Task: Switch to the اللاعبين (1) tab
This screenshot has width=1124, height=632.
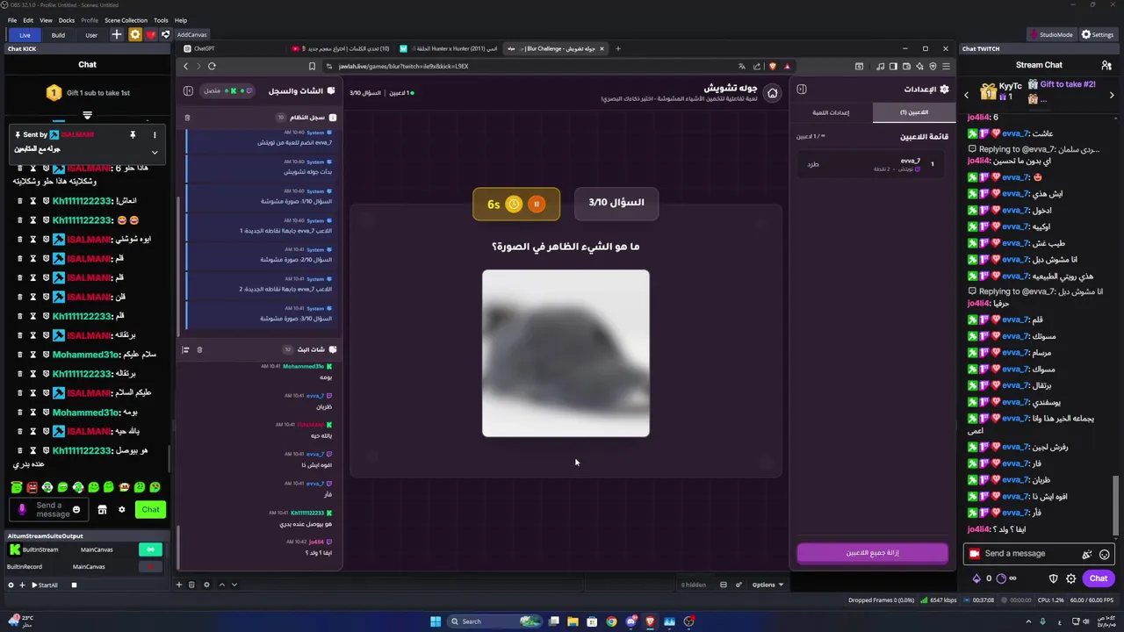Action: click(x=914, y=112)
